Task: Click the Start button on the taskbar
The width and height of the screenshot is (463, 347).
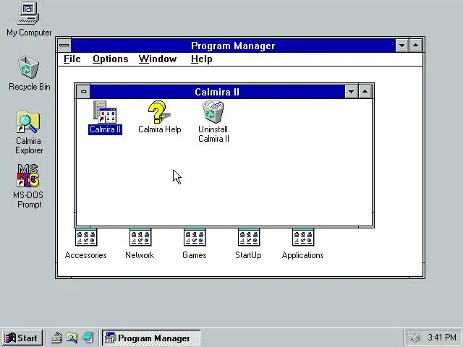Action: pos(22,338)
